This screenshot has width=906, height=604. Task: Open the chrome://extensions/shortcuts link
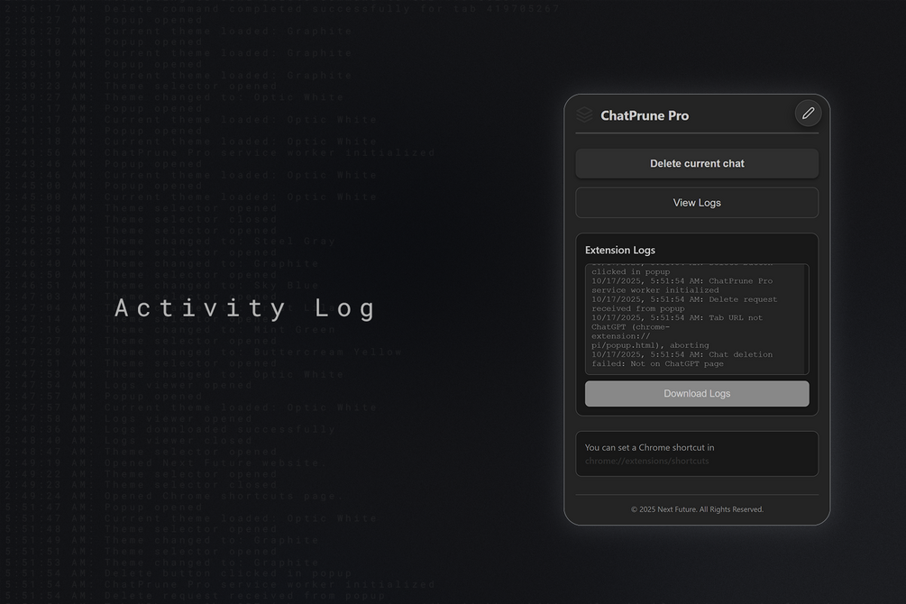point(646,462)
